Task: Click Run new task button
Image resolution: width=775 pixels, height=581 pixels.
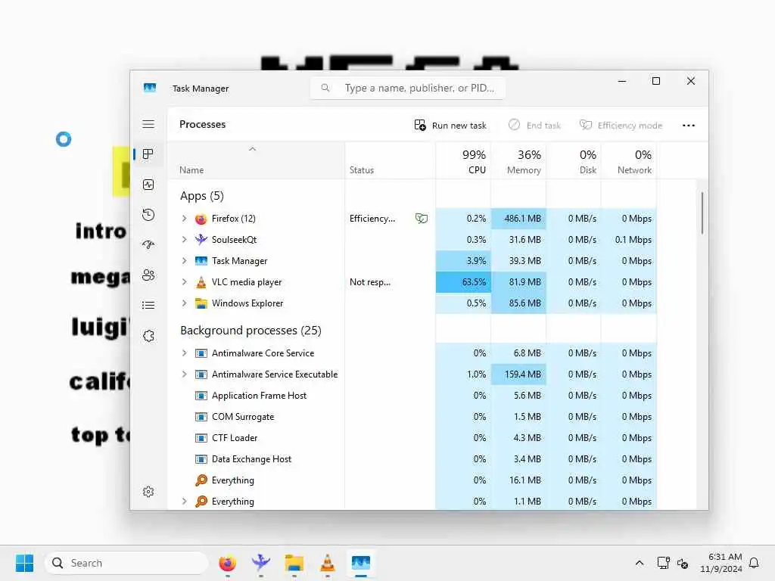Action: click(x=450, y=126)
